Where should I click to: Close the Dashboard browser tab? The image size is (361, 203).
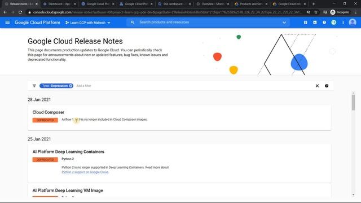point(74,4)
